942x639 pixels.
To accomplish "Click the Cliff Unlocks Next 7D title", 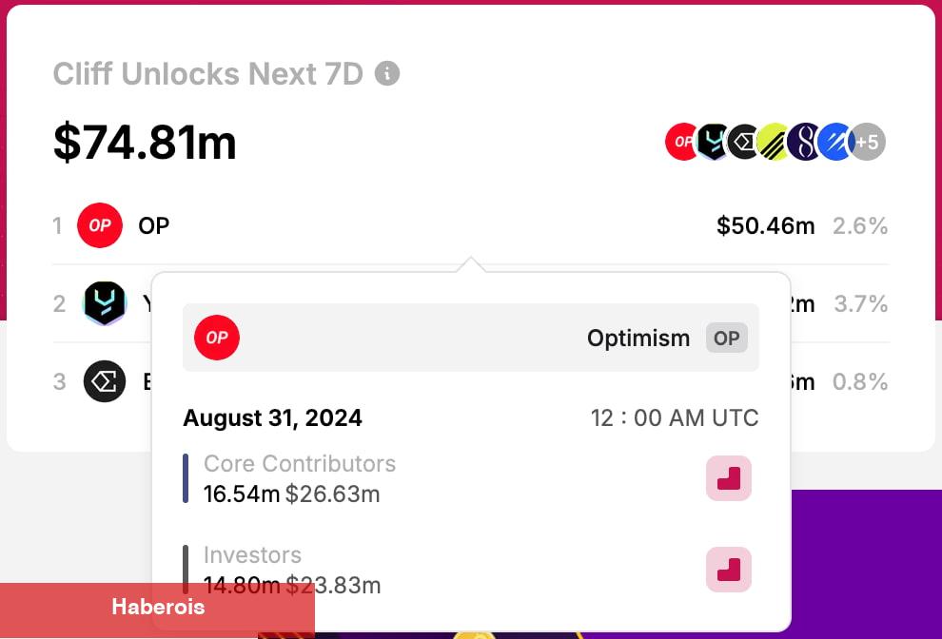I will (207, 74).
